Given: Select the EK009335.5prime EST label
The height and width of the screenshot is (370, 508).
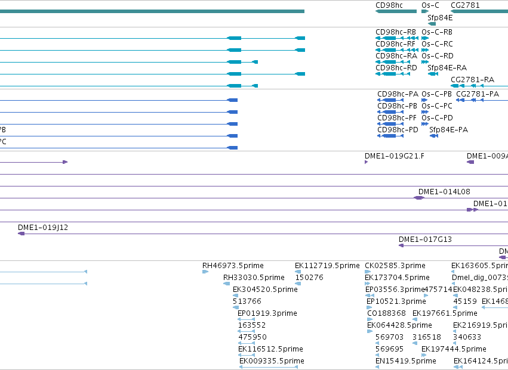Looking at the screenshot, I should (272, 361).
